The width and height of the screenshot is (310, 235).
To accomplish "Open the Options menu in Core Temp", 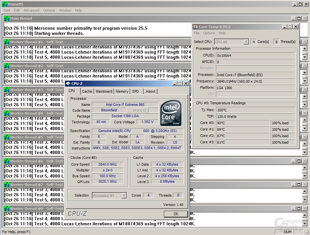I will coord(209,33).
